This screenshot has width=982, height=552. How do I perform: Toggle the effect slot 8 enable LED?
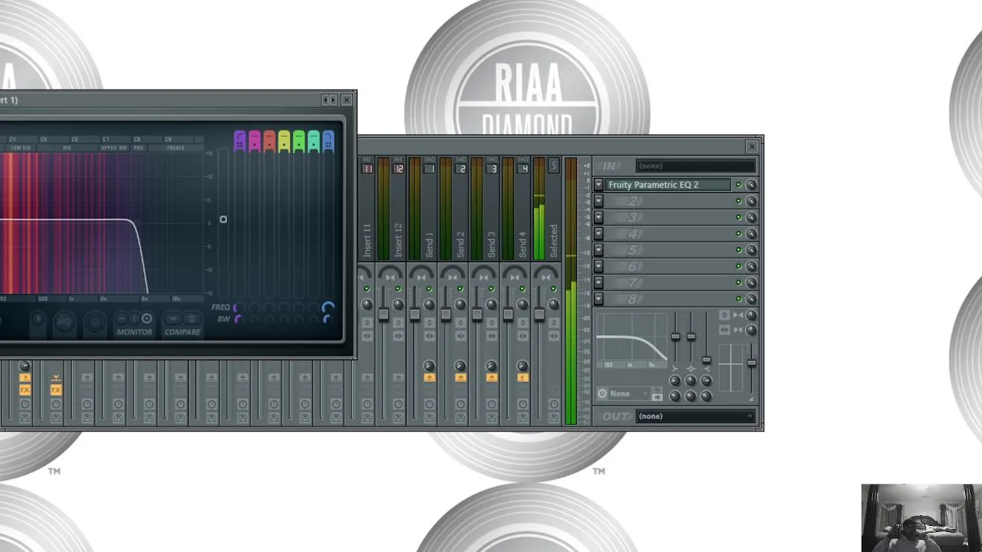tap(739, 298)
